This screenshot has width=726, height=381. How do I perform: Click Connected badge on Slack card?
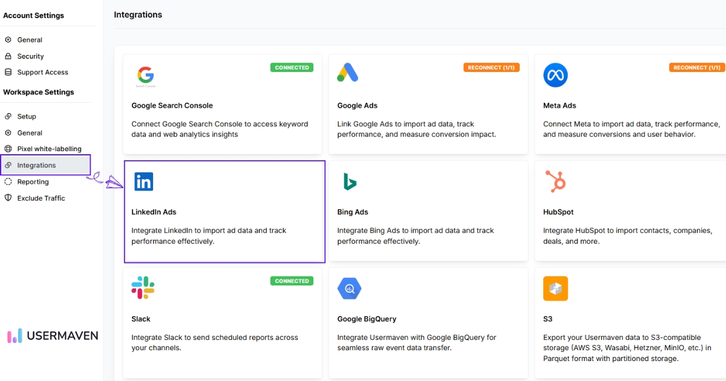(292, 281)
